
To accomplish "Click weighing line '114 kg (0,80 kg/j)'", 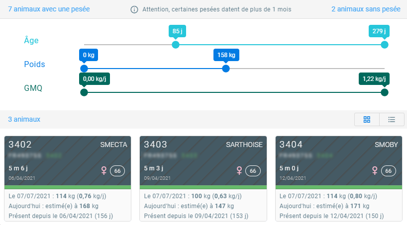I will (328, 196).
